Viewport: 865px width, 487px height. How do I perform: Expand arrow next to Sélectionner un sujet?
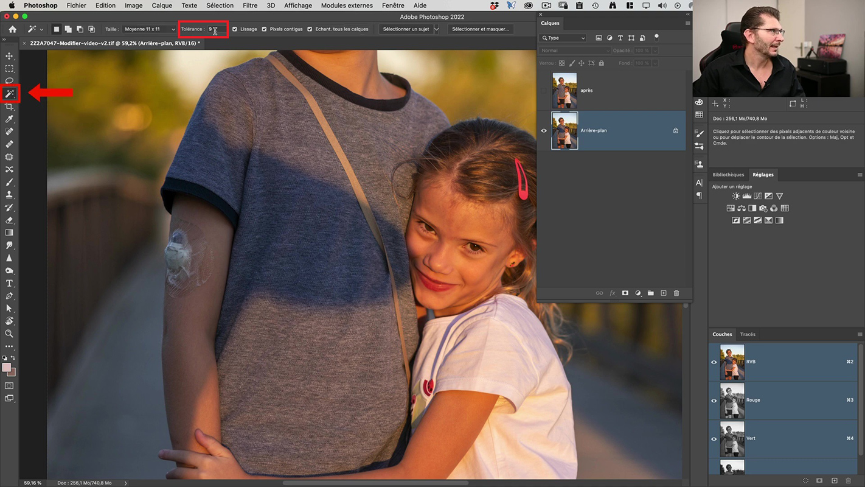tap(436, 29)
